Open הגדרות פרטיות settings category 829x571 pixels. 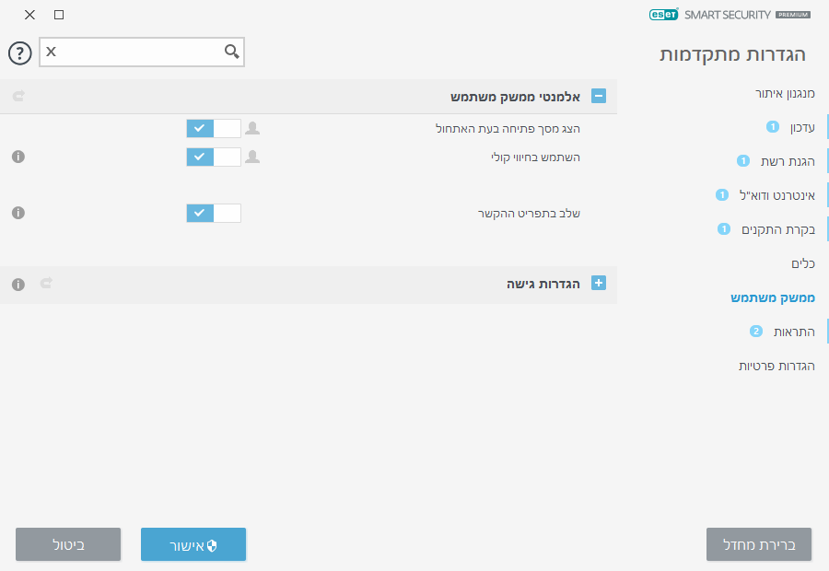776,366
